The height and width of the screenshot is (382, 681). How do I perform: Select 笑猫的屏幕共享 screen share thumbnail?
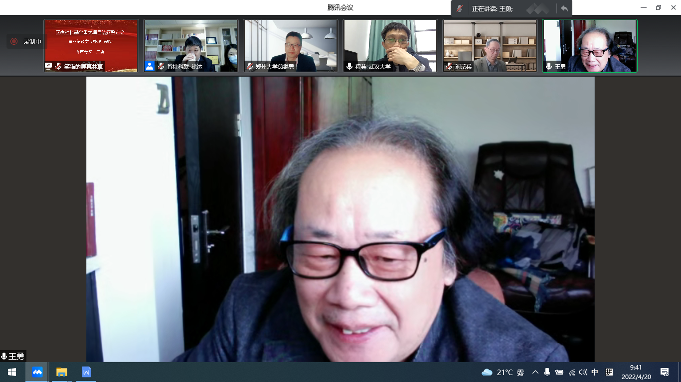91,45
